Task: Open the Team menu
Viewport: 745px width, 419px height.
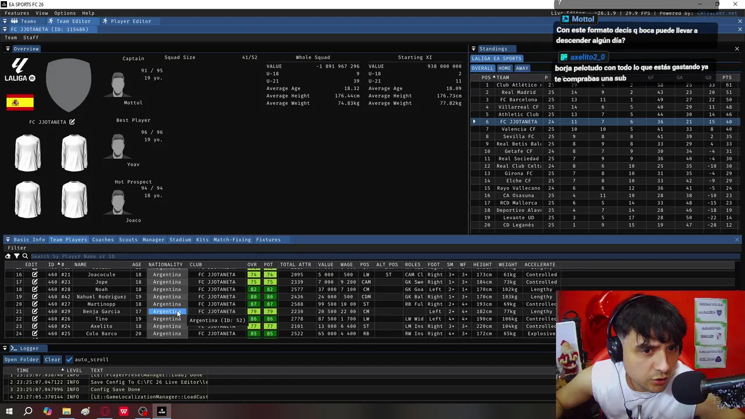Action: (11, 38)
